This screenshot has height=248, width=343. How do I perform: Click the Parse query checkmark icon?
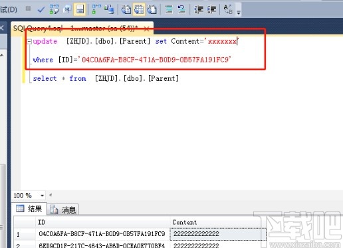point(41,9)
